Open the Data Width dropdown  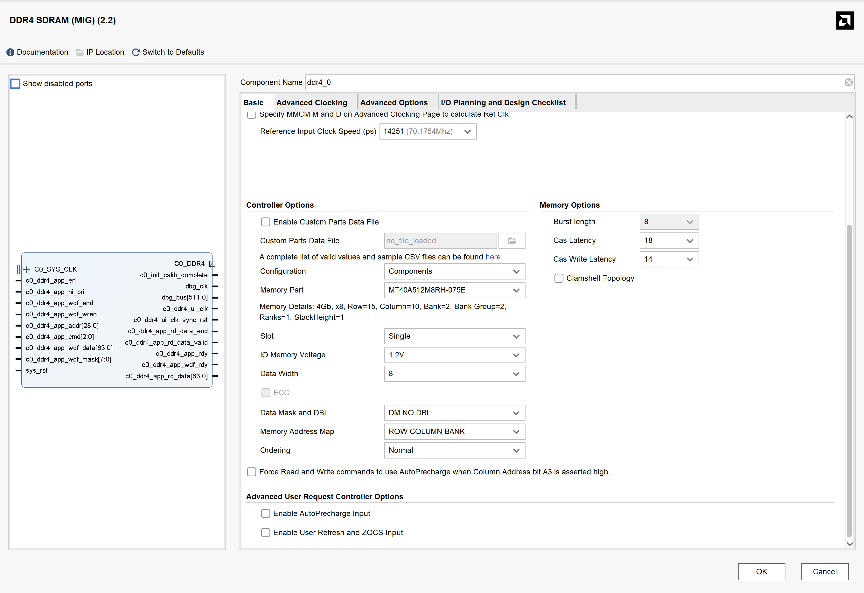pyautogui.click(x=454, y=374)
